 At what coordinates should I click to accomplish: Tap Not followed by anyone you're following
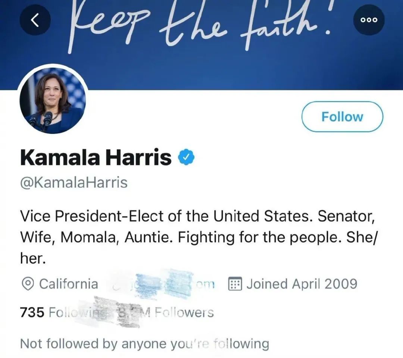(144, 343)
